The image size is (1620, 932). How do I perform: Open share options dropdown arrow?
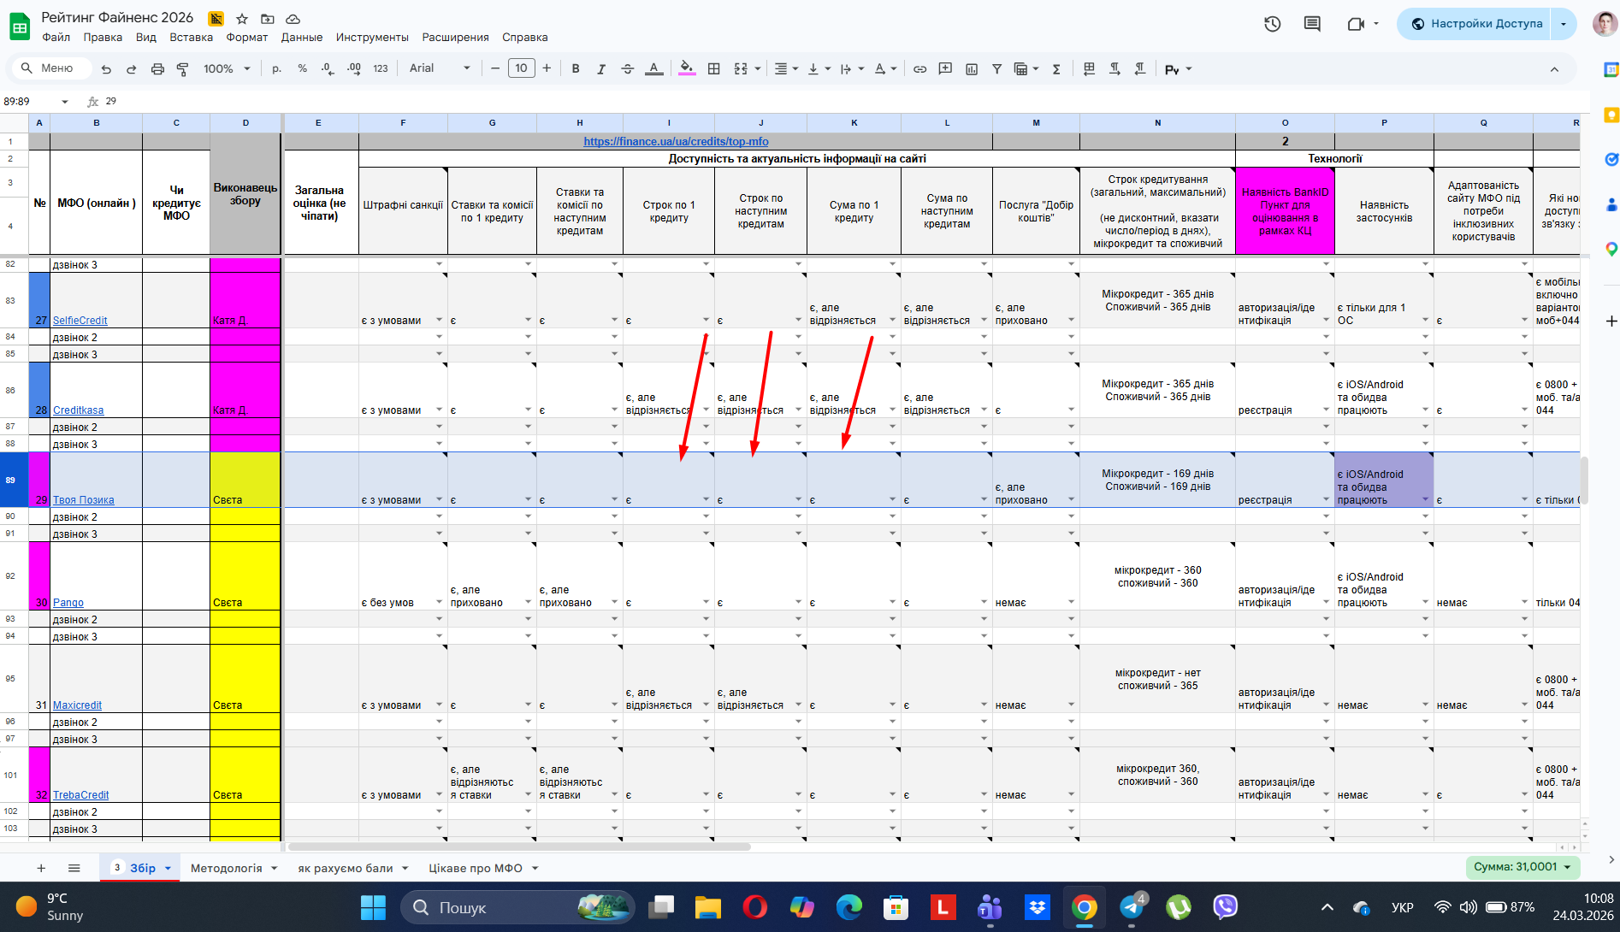[x=1564, y=24]
